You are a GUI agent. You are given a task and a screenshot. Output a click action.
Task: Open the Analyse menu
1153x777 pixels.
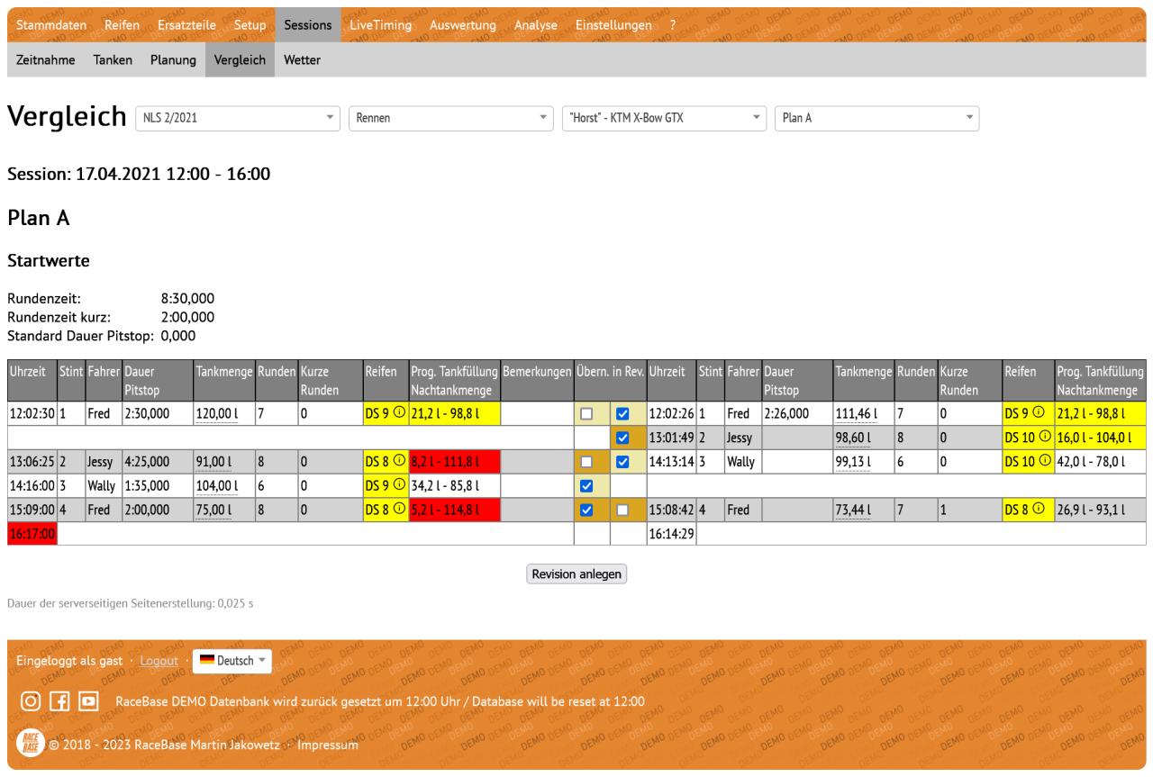(x=536, y=25)
